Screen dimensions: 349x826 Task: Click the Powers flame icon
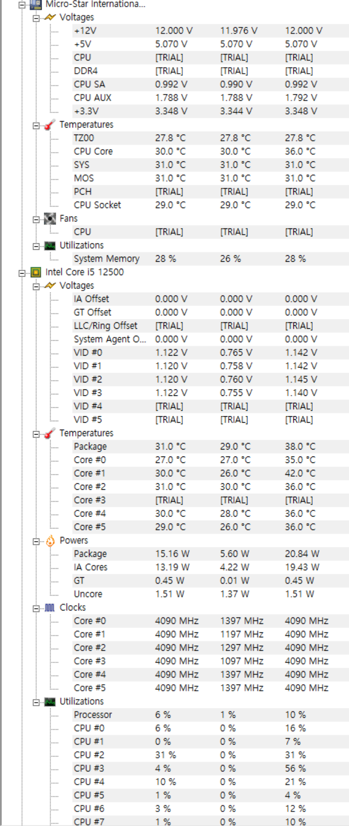coord(50,540)
